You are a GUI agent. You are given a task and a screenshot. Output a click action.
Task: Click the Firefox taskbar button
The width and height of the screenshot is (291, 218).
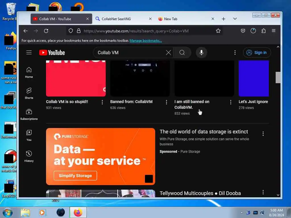(78, 213)
